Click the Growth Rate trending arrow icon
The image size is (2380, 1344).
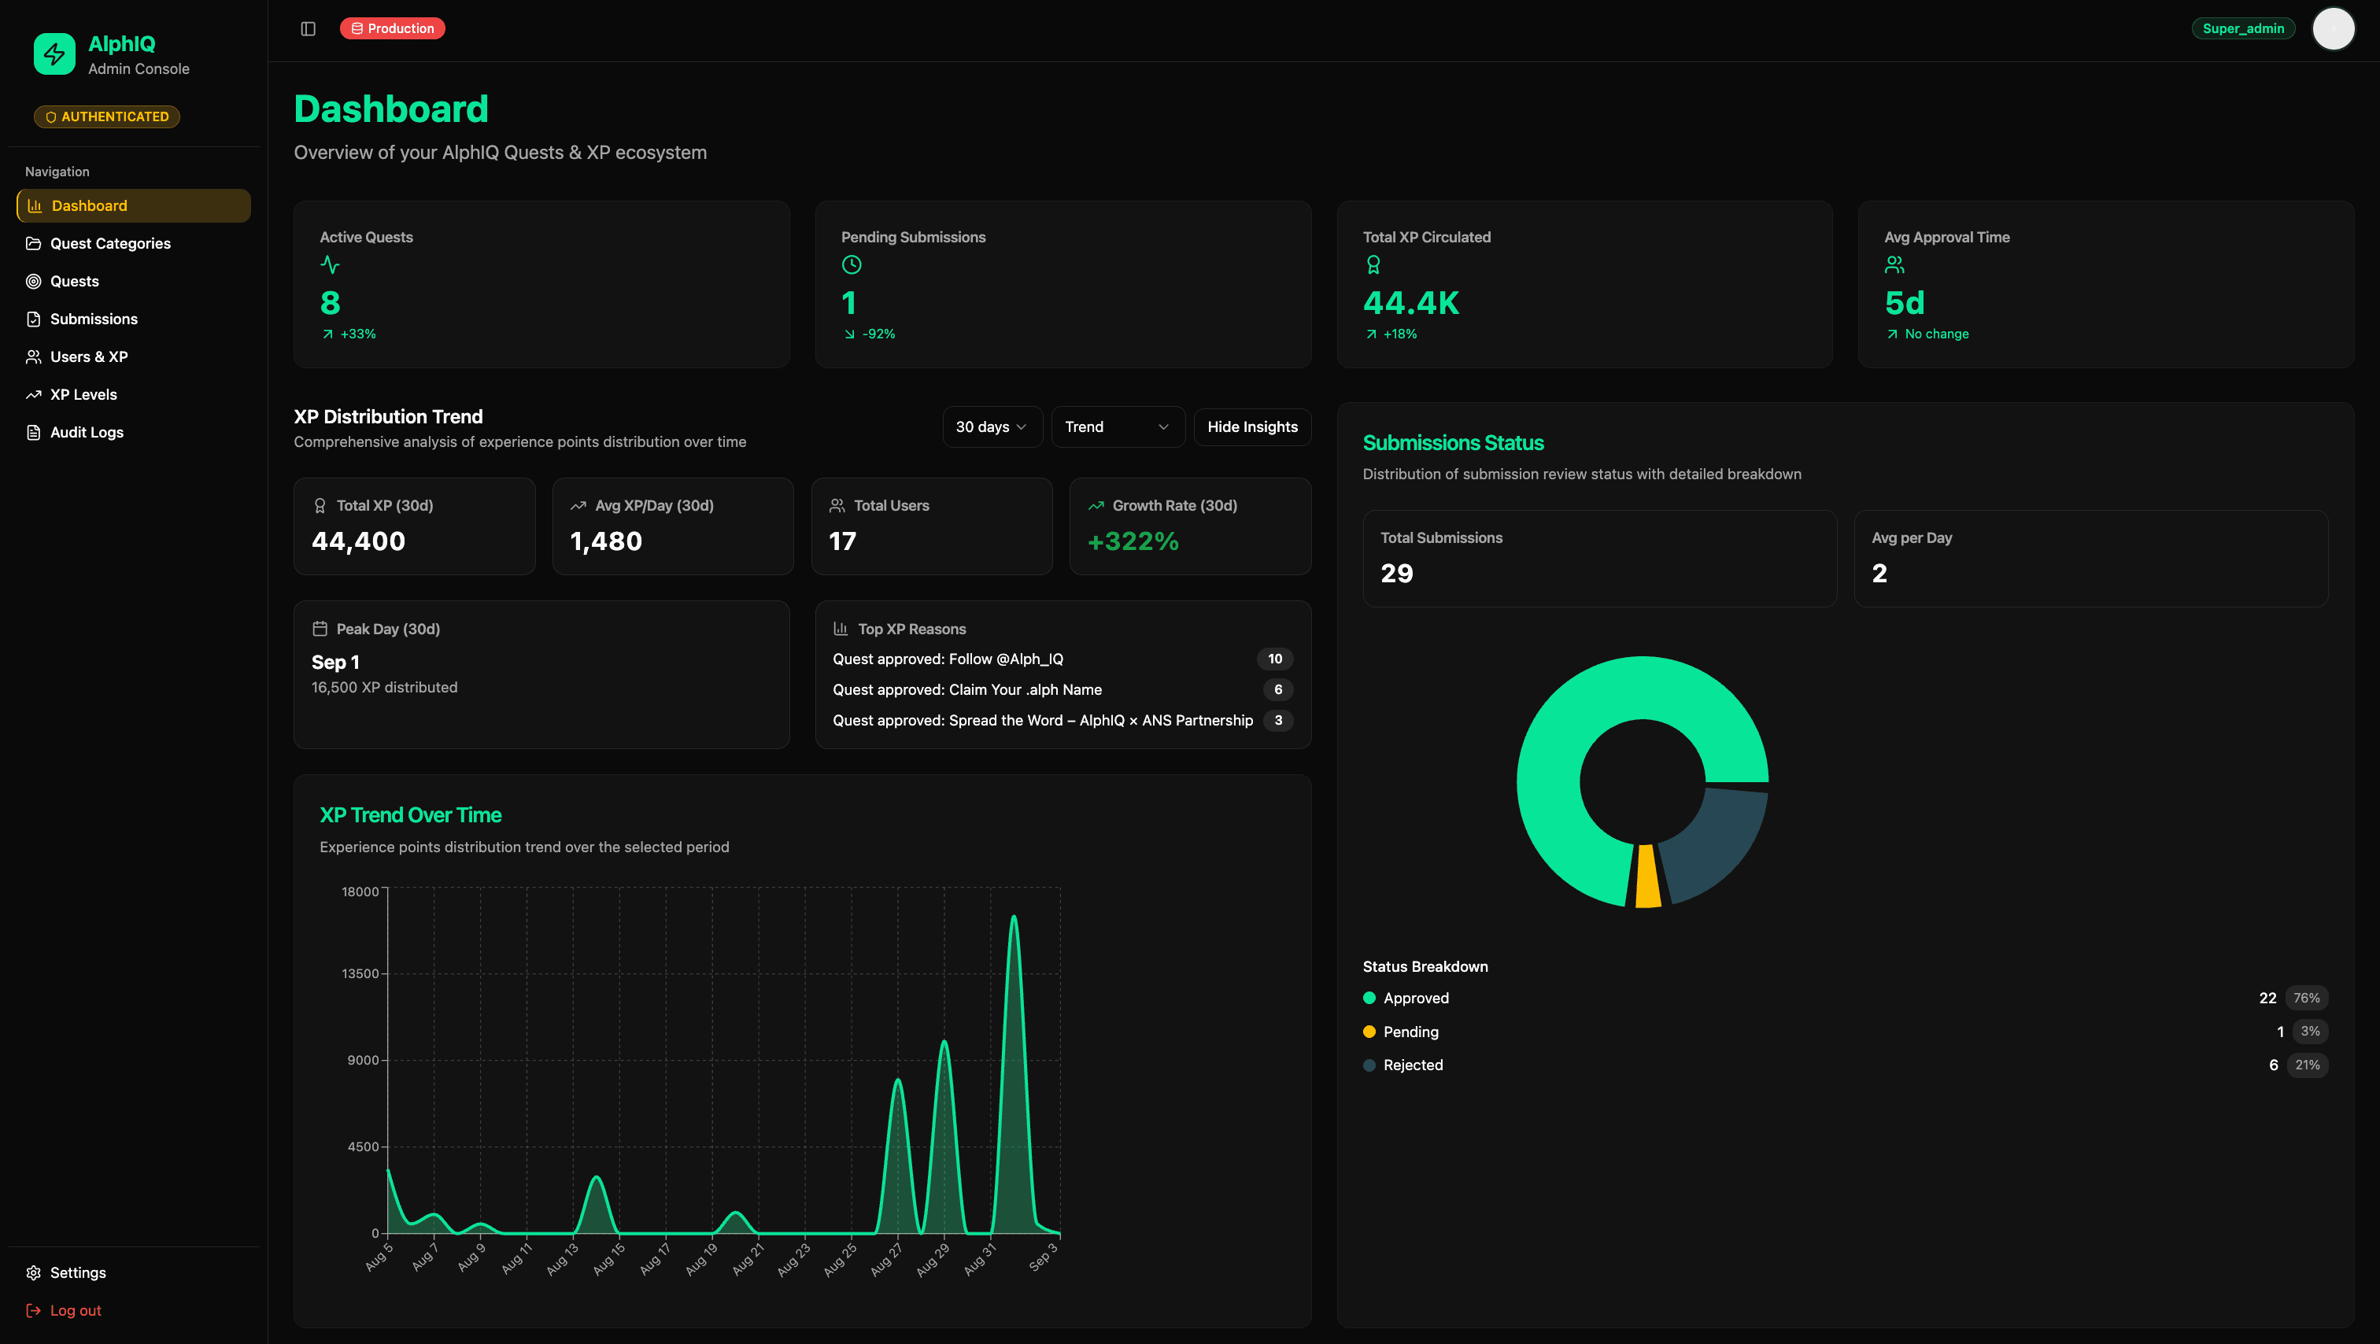[1096, 506]
